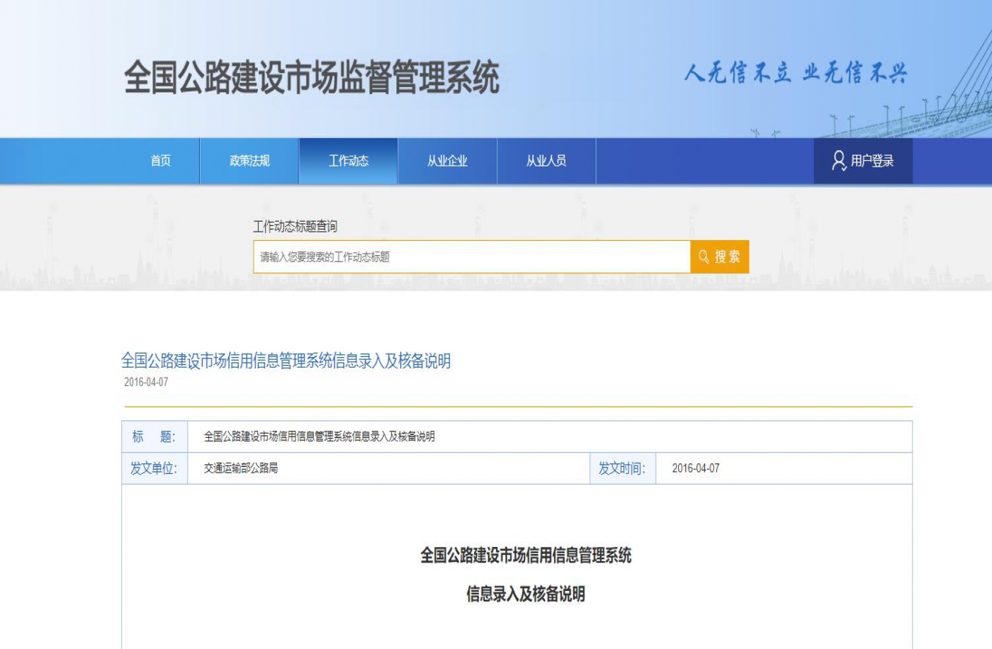The width and height of the screenshot is (992, 649).
Task: Click the 用户登录 text label
Action: click(x=872, y=161)
